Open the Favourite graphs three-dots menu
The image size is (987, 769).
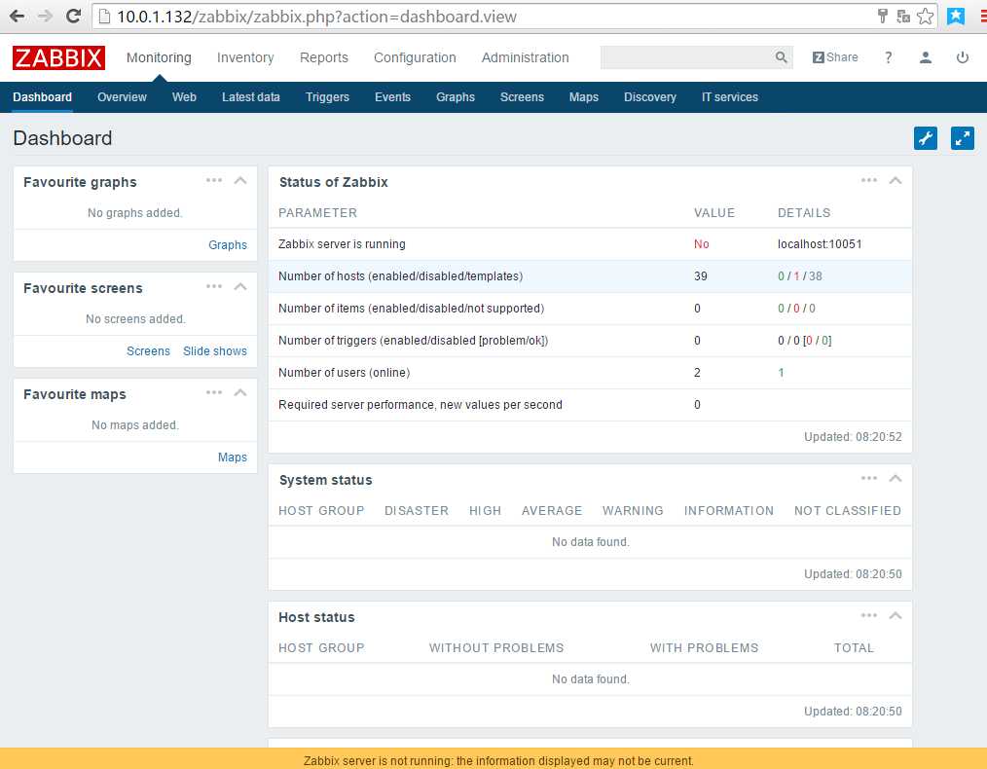[214, 181]
